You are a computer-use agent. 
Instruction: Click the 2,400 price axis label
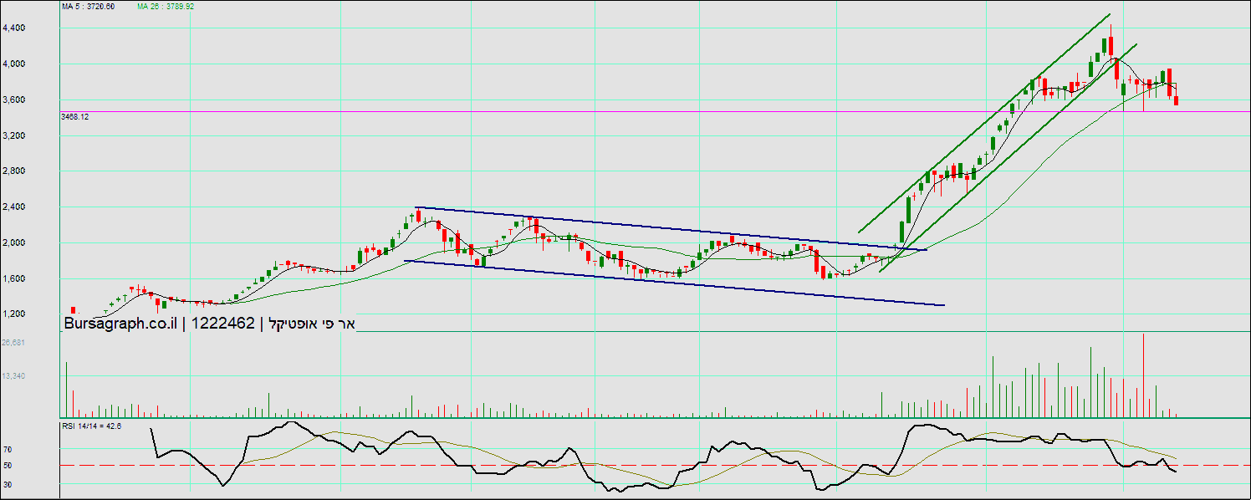[x=14, y=207]
